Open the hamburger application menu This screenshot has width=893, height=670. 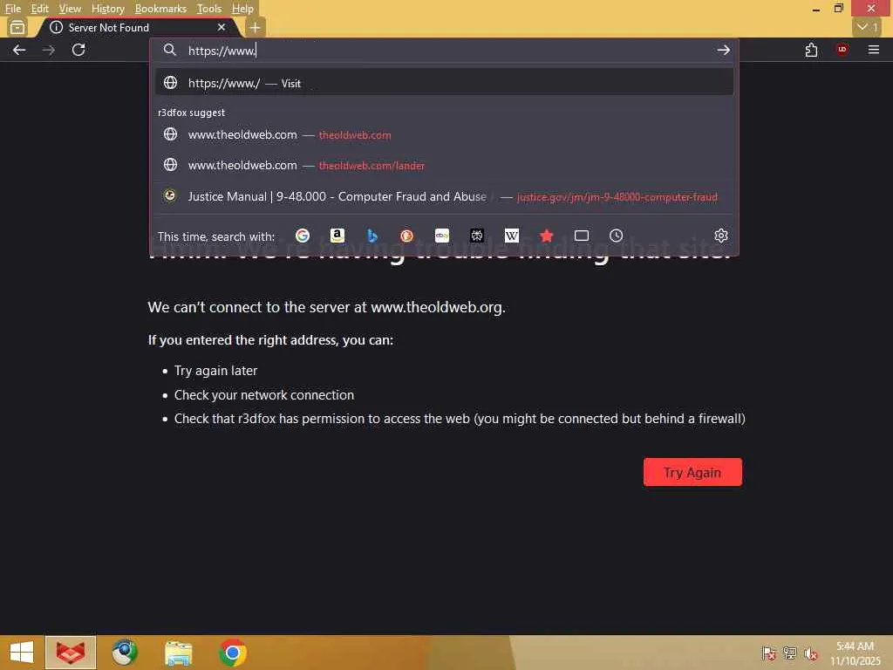[873, 50]
